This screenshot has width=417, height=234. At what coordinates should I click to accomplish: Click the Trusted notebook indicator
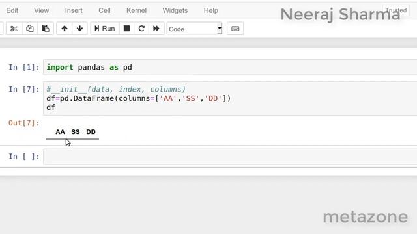click(x=395, y=10)
